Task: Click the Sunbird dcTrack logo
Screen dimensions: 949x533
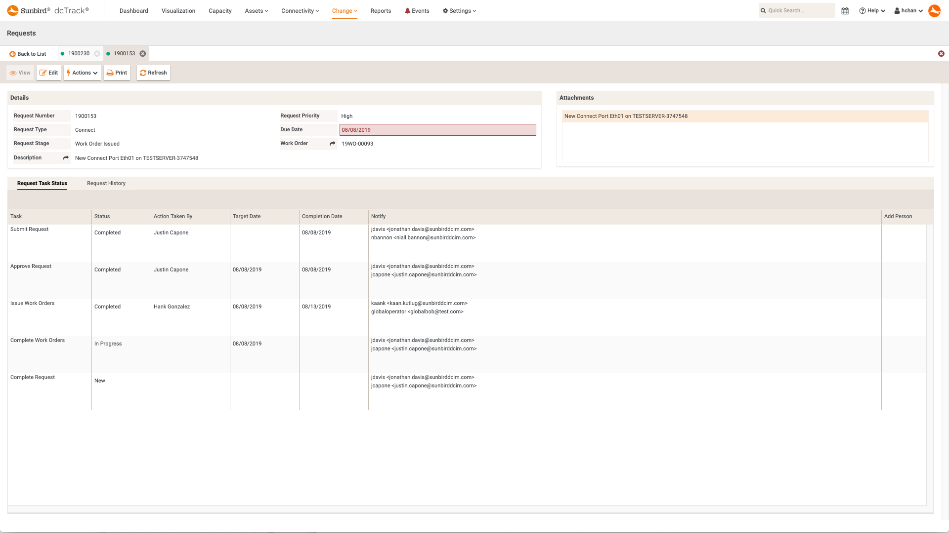Action: pyautogui.click(x=47, y=10)
